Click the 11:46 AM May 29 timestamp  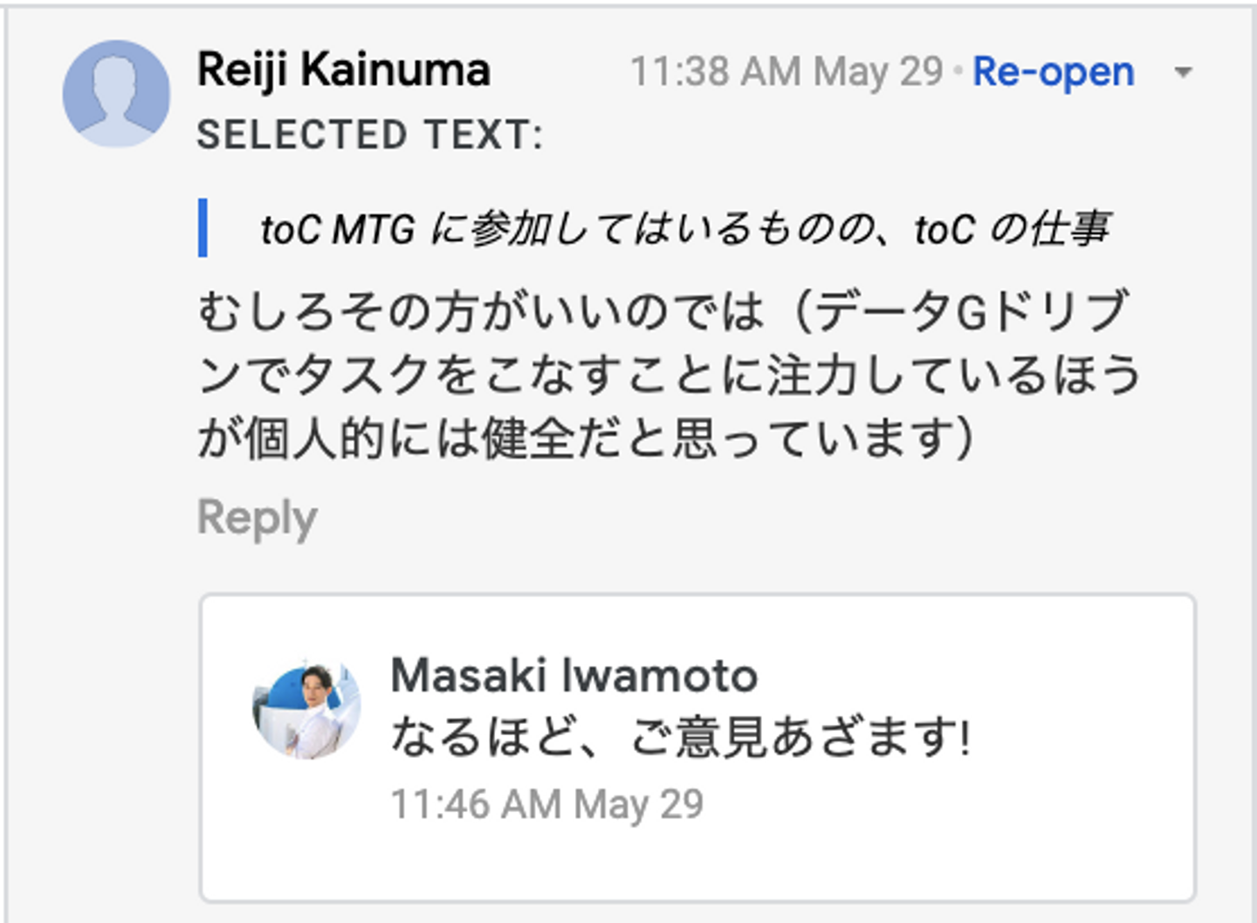[546, 804]
